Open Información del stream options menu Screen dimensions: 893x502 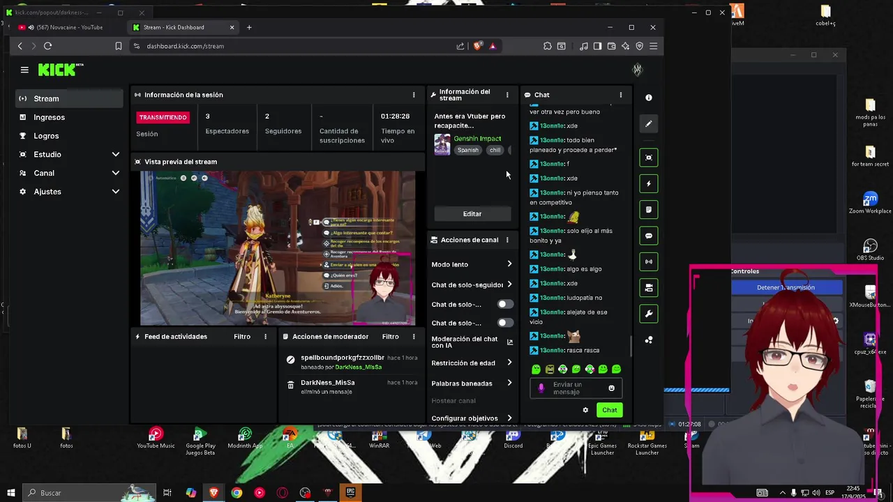pos(507,95)
